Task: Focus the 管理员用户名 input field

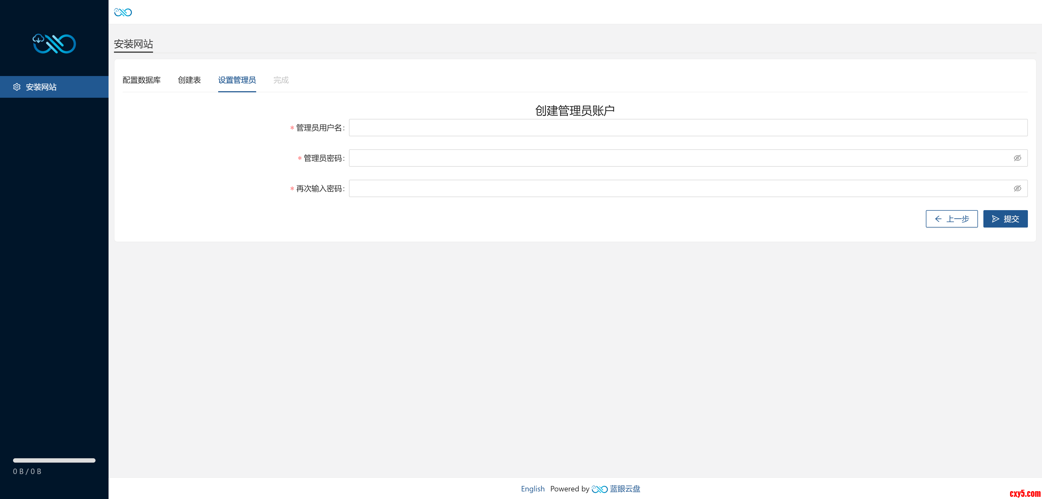Action: tap(688, 128)
